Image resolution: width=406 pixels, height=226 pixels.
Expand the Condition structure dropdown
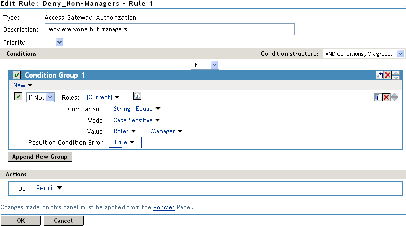pos(364,54)
